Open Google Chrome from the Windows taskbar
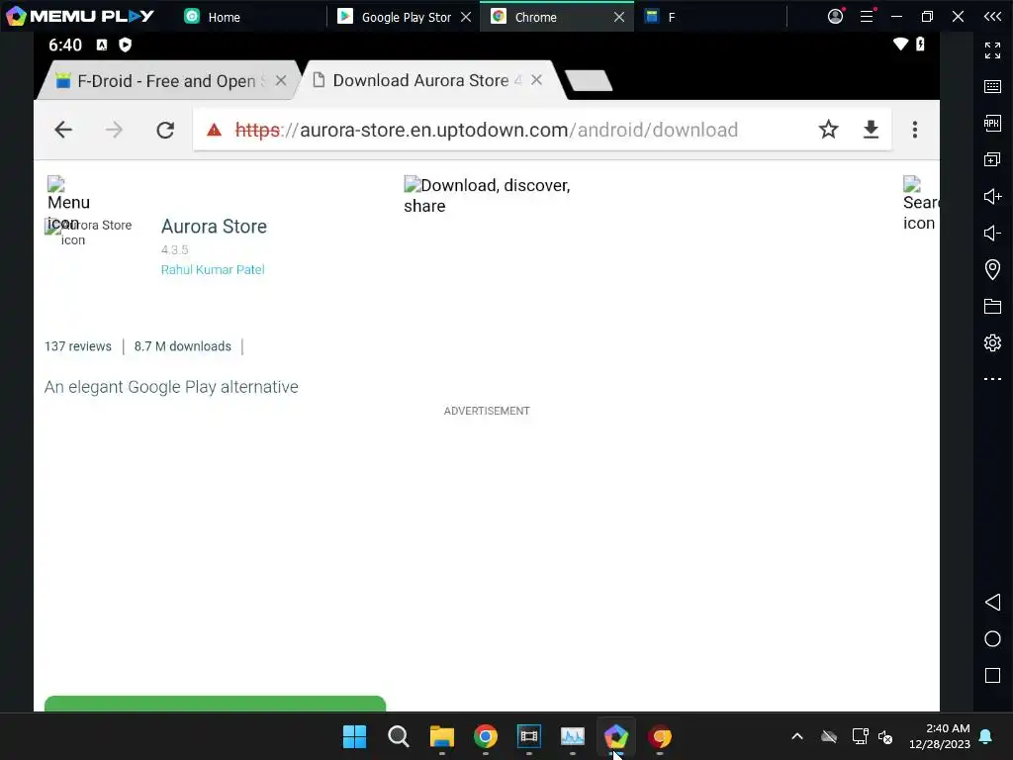Screen dimensions: 1013x760 [485, 736]
